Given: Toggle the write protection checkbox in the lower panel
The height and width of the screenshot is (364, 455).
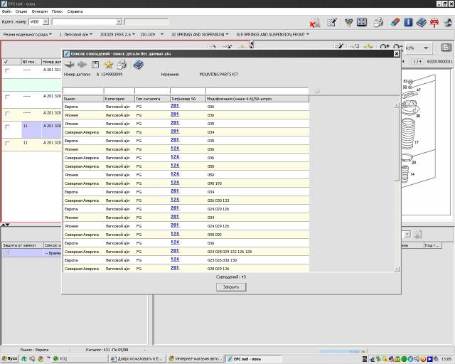Looking at the screenshot, I should click(x=6, y=253).
